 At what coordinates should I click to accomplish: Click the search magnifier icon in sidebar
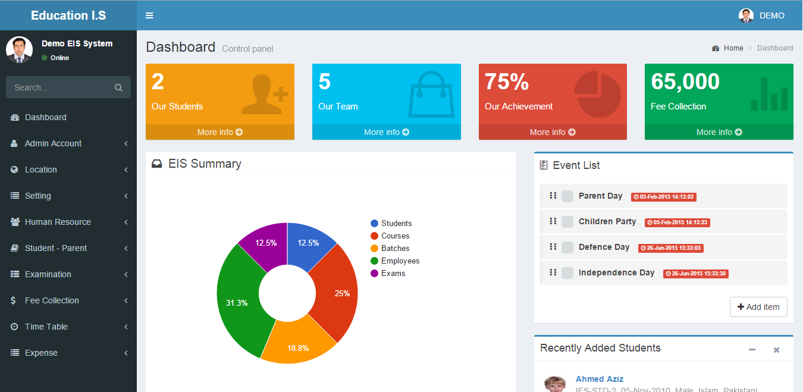click(x=118, y=87)
